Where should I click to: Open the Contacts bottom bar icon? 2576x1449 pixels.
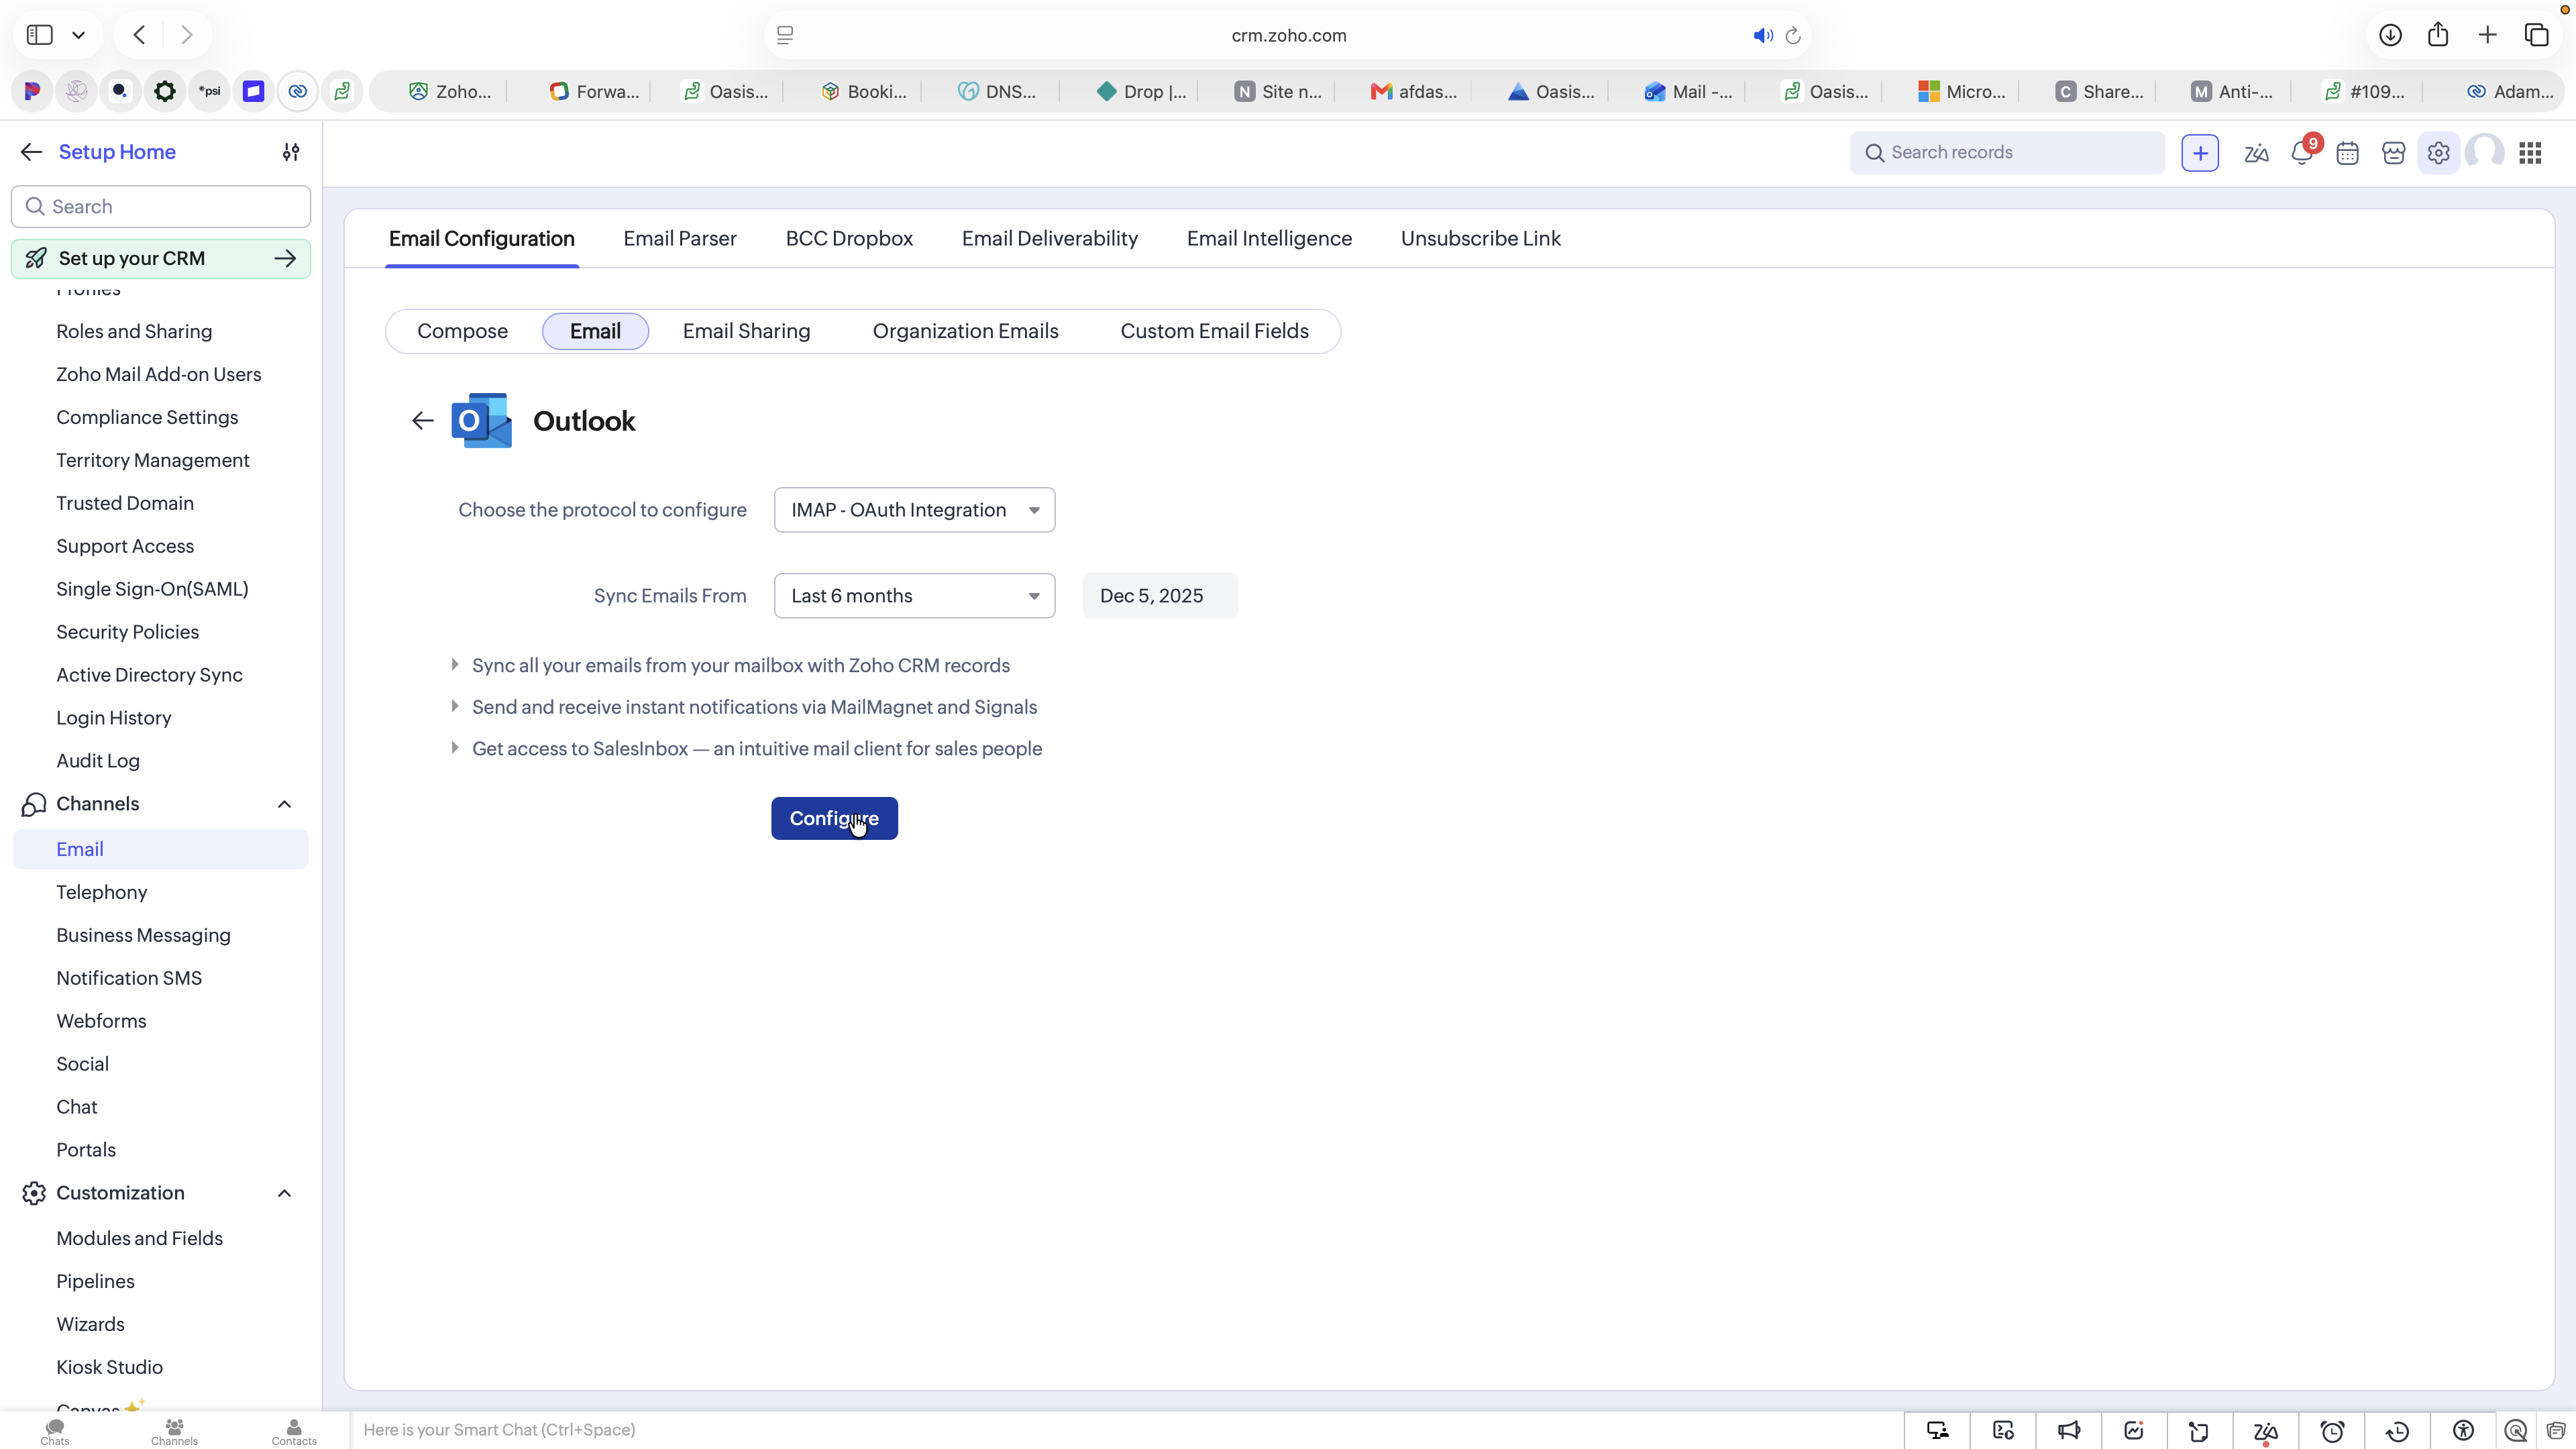294,1431
